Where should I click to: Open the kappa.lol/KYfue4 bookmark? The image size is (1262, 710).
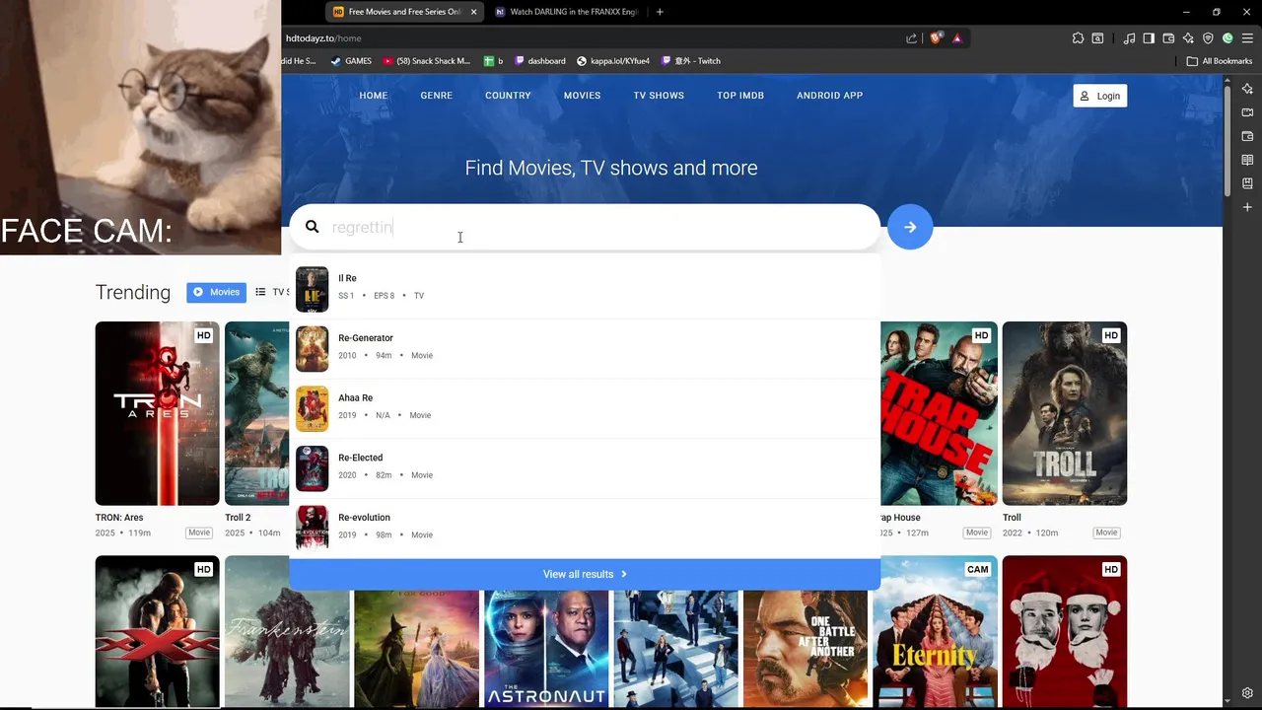pyautogui.click(x=613, y=61)
